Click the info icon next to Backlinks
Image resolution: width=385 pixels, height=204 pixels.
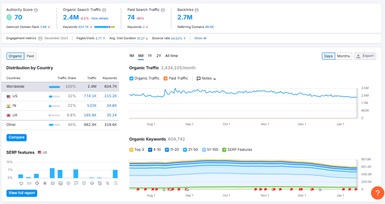pyautogui.click(x=197, y=10)
